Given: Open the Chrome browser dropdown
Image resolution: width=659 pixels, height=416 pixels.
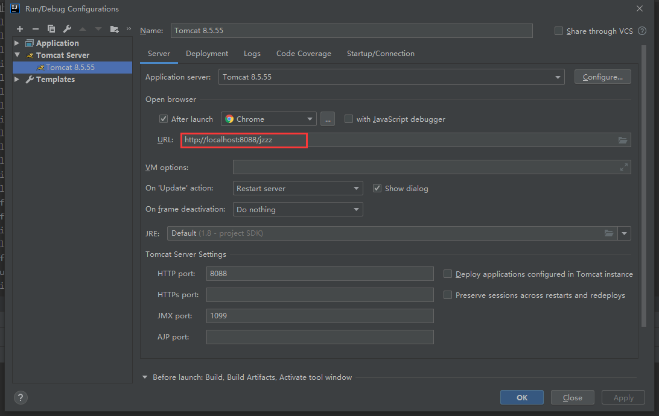Looking at the screenshot, I should pyautogui.click(x=269, y=119).
